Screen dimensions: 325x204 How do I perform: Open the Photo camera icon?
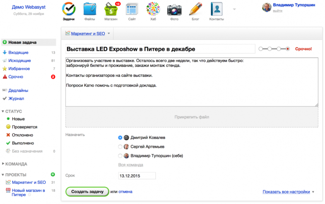pyautogui.click(x=174, y=9)
